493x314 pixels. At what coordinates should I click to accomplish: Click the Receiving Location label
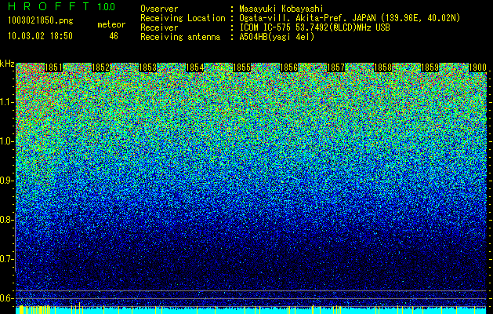pos(183,18)
